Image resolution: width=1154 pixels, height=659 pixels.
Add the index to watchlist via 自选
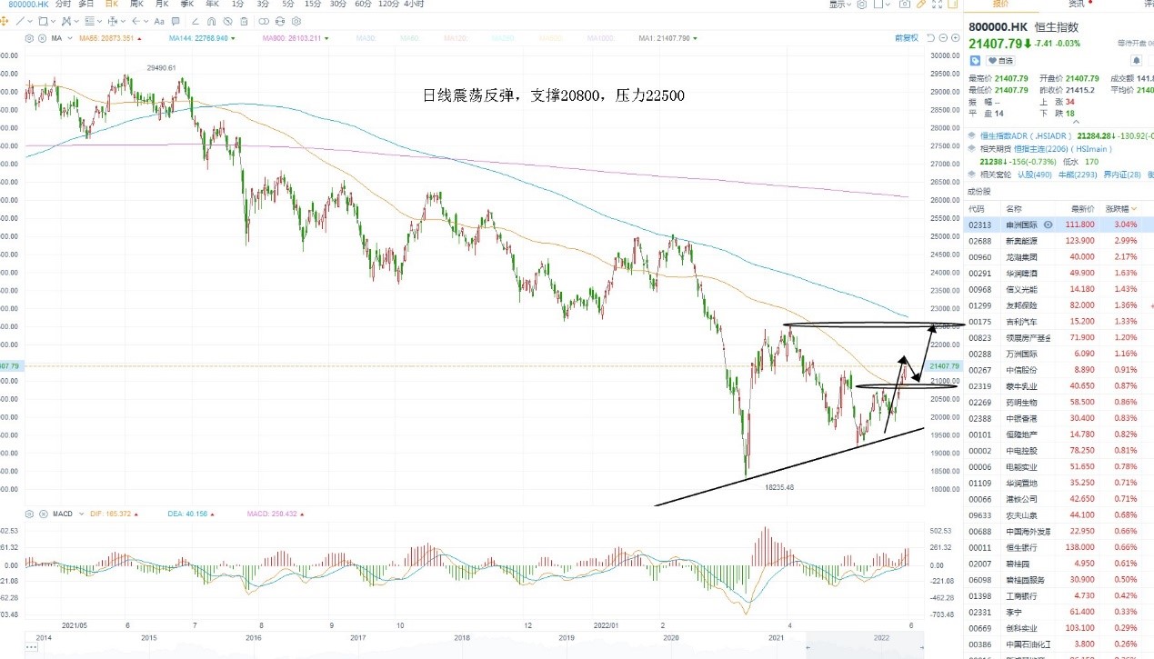coord(1000,61)
